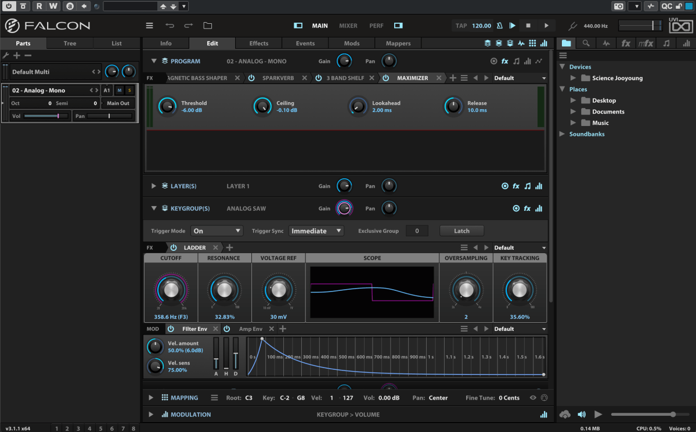
Task: Click the TAP tempo button
Action: coord(461,26)
